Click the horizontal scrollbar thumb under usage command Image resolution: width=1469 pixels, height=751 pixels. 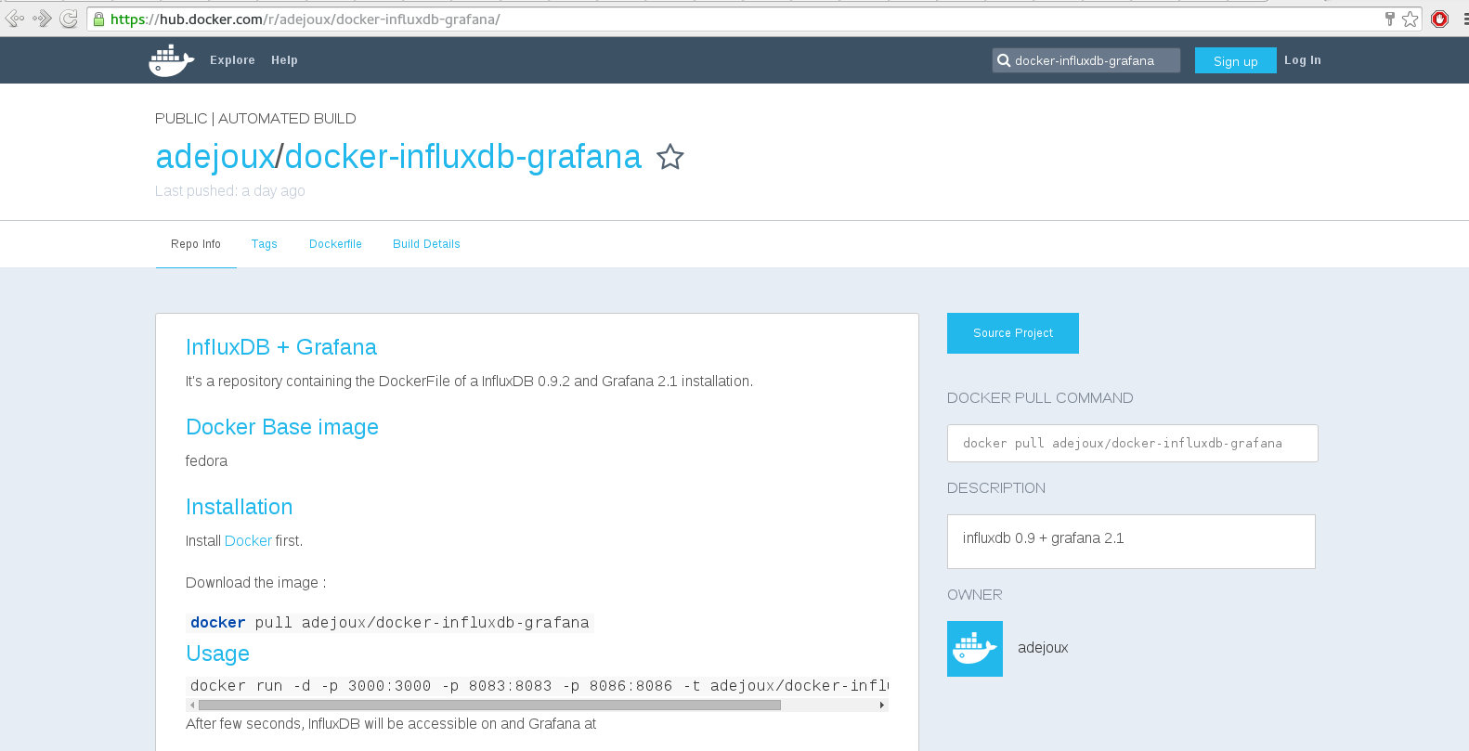(489, 706)
